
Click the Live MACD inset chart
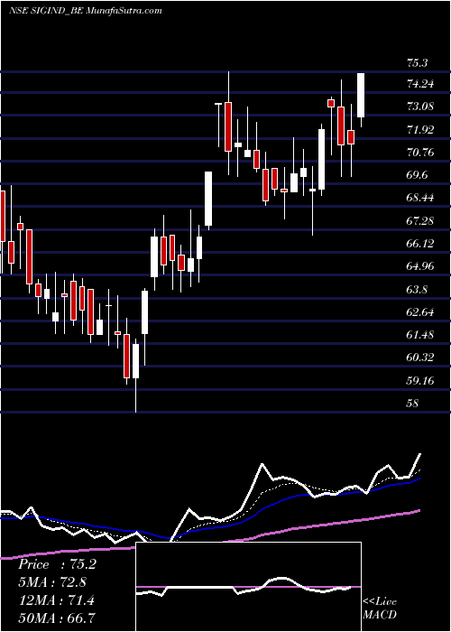pos(248,587)
